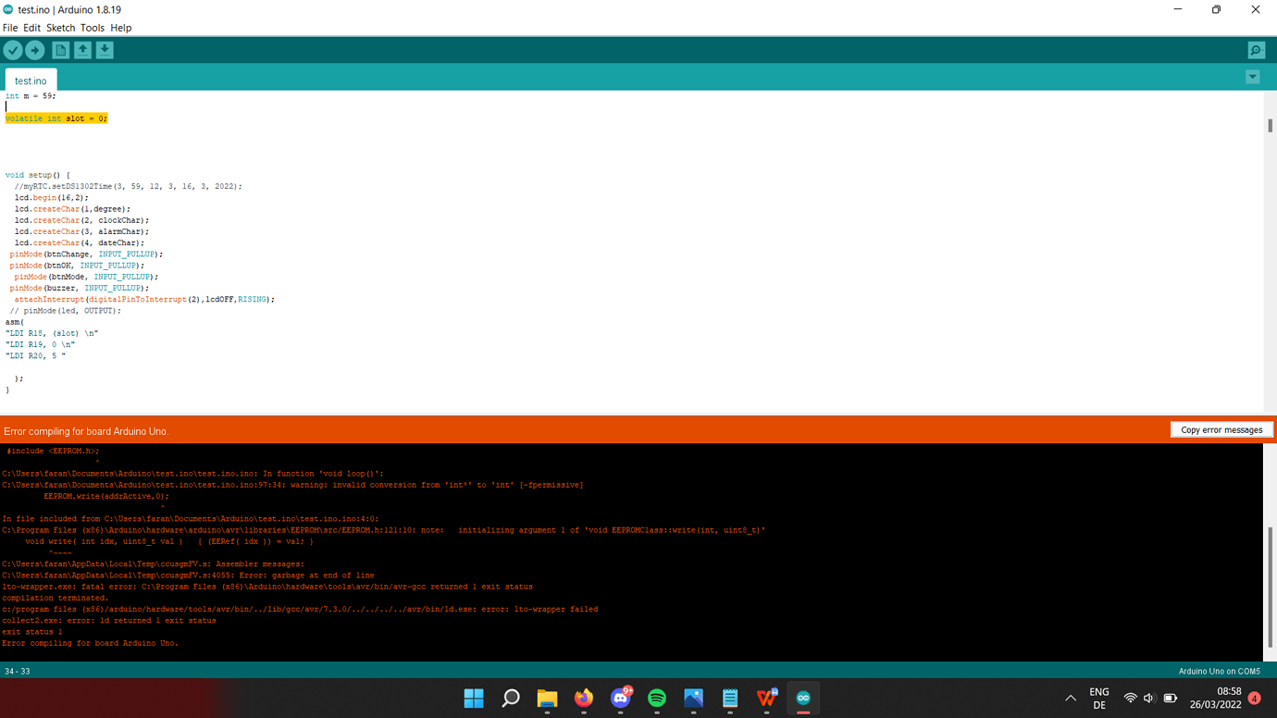Show hidden system tray icons chevron
This screenshot has height=718, width=1277.
(x=1071, y=699)
